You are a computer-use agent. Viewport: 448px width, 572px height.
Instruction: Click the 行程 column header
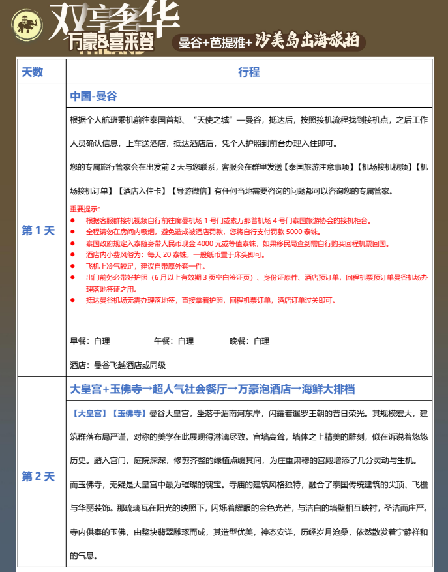pyautogui.click(x=249, y=72)
